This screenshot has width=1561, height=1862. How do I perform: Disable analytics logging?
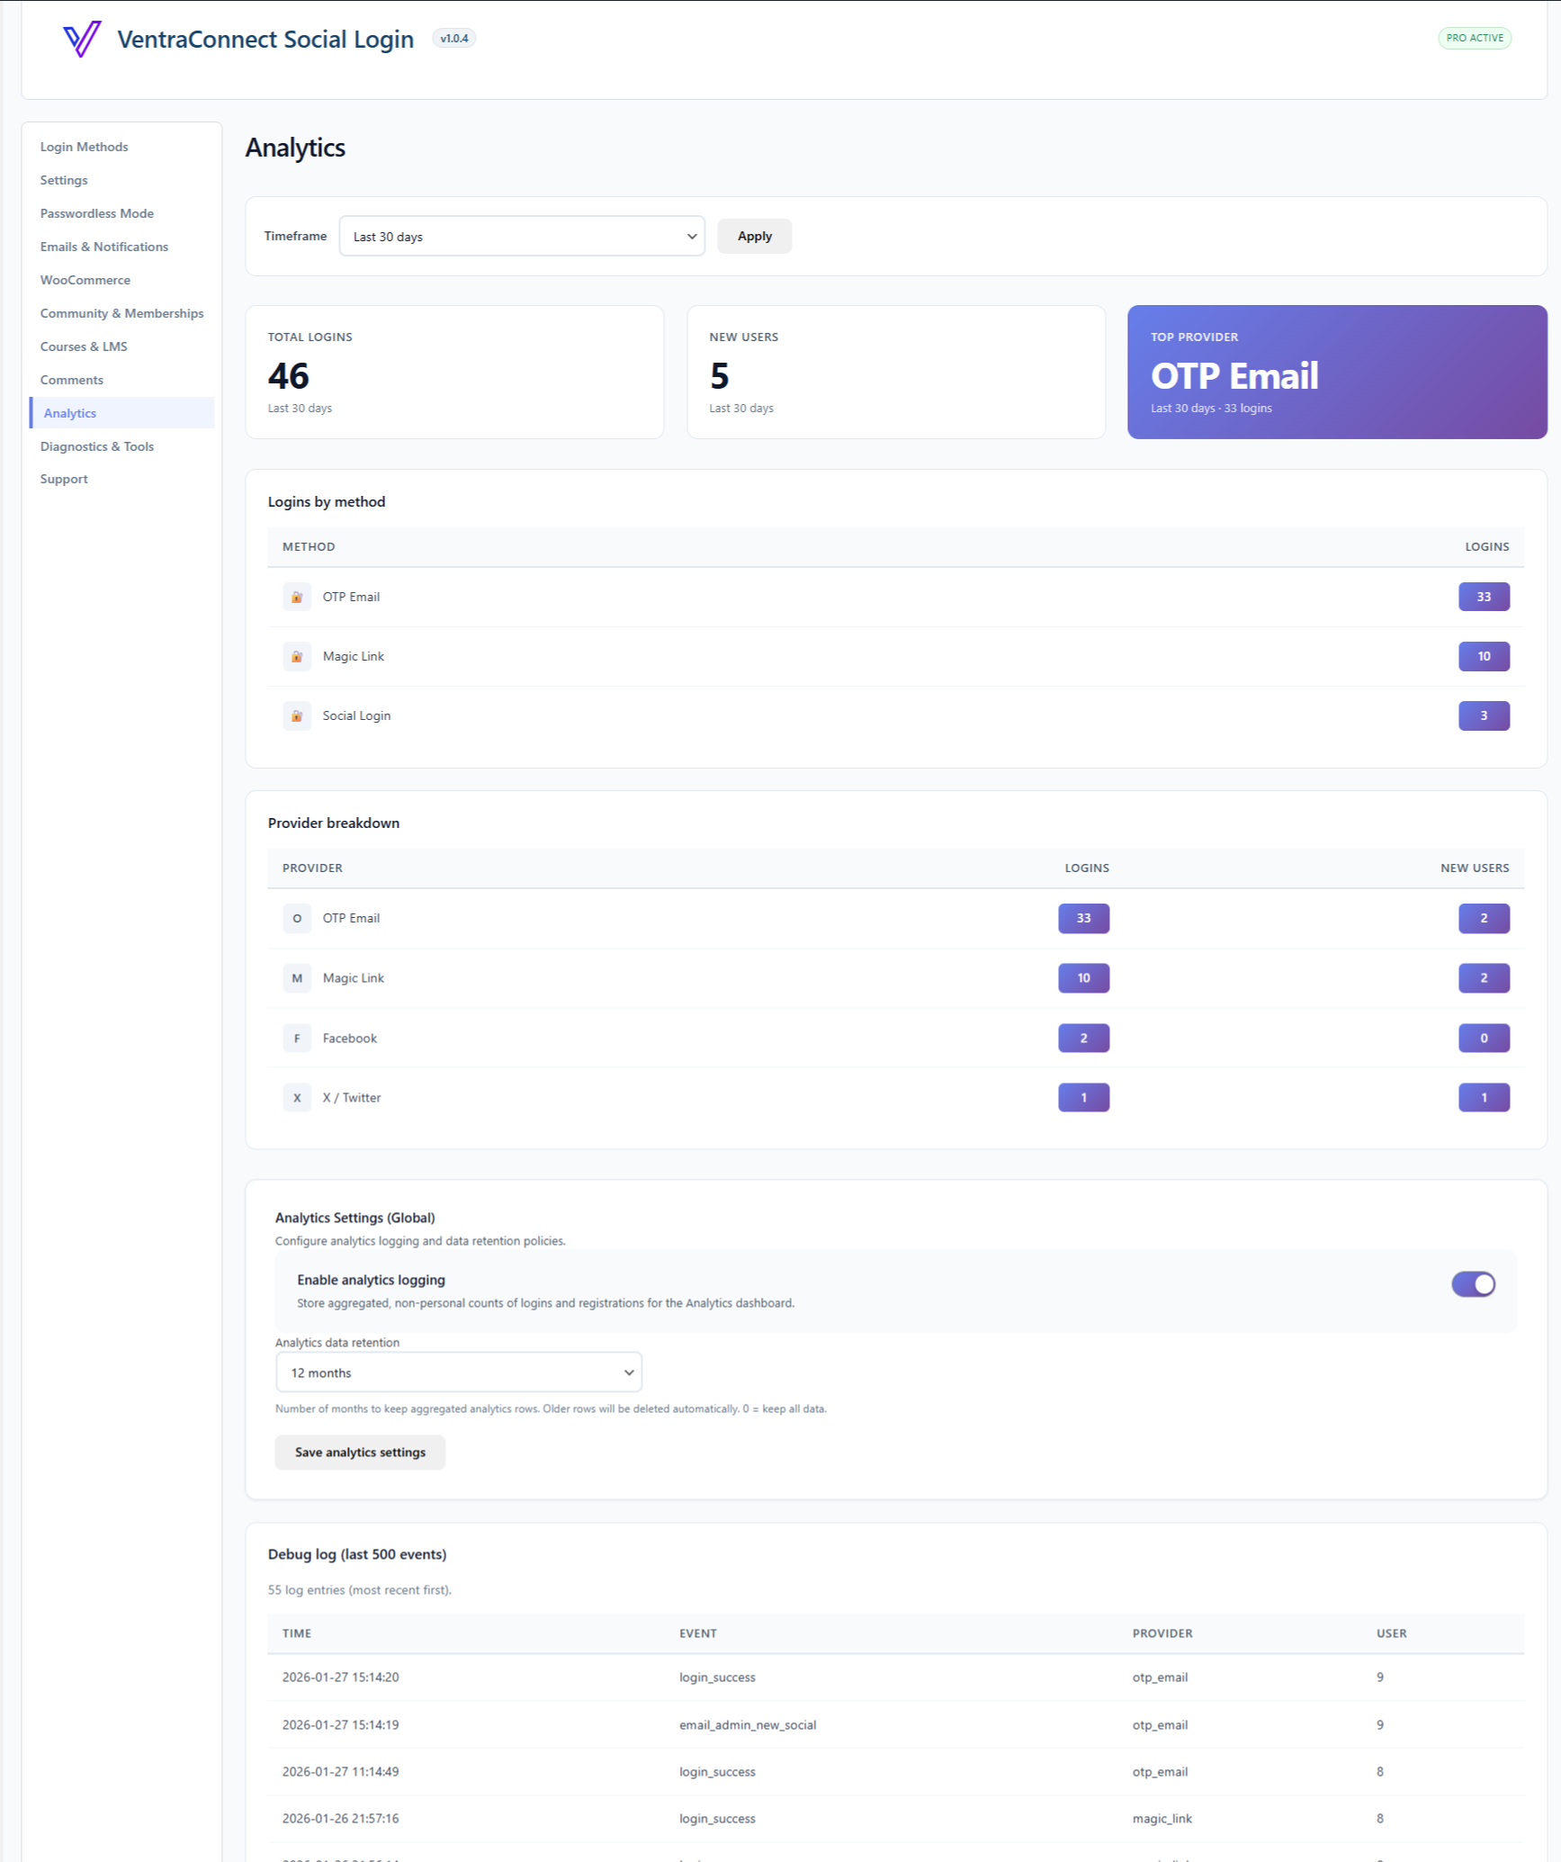pos(1473,1283)
